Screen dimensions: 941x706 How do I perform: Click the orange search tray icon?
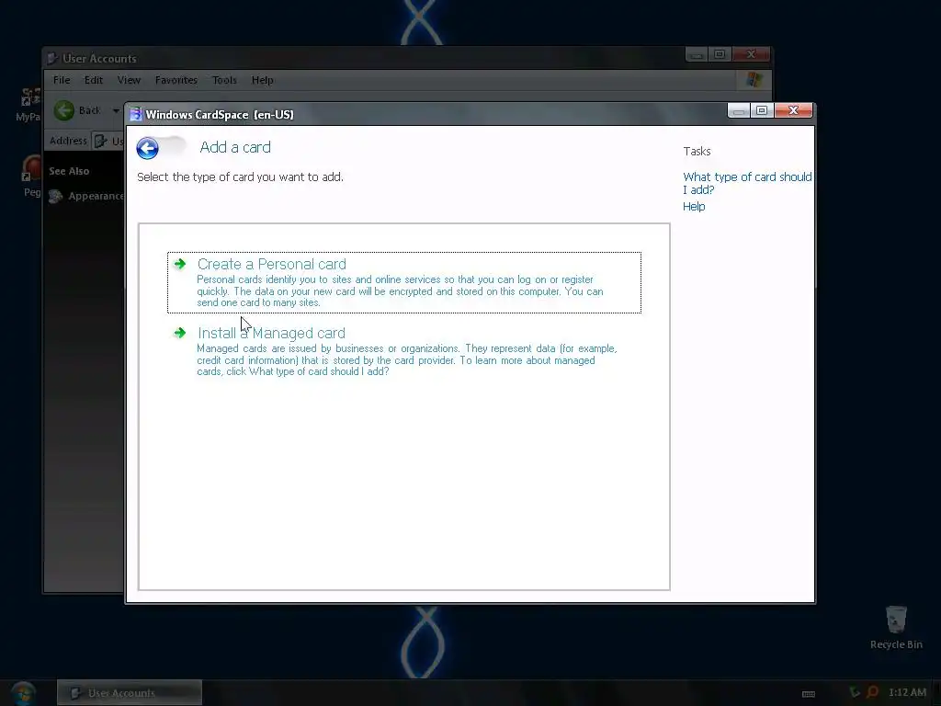tap(872, 692)
